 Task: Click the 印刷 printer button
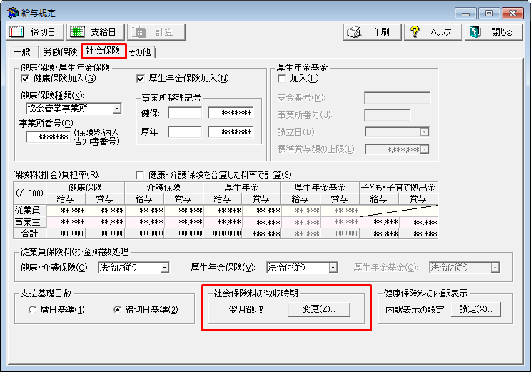pos(370,32)
